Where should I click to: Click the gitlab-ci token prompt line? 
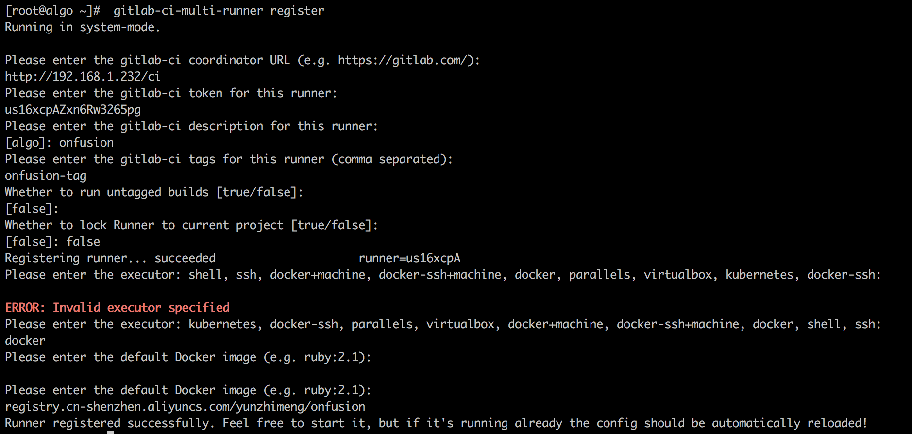tap(171, 93)
